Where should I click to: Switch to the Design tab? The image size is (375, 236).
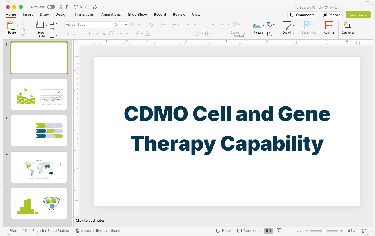(61, 14)
